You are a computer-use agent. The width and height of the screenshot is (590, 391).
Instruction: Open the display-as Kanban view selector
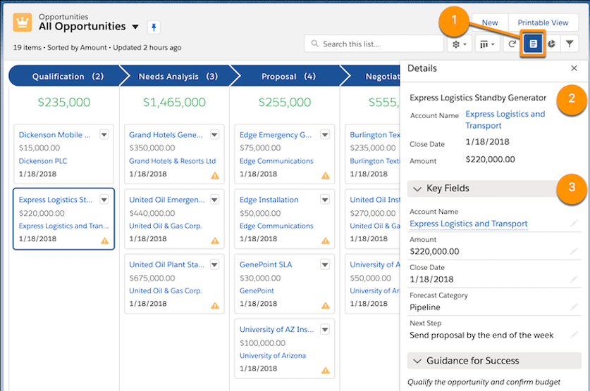point(487,44)
